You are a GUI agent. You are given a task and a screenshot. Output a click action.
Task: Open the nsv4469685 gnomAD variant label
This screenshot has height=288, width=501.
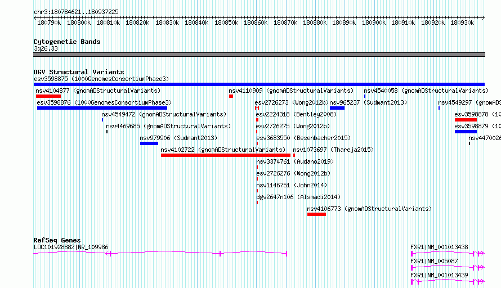[168, 126]
